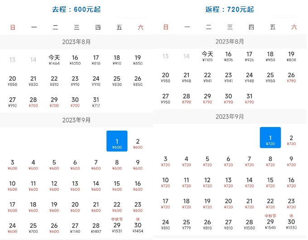Viewport: 308px width, 240px height.
Task: Click the 去程：600元起 heading
Action: click(76, 9)
